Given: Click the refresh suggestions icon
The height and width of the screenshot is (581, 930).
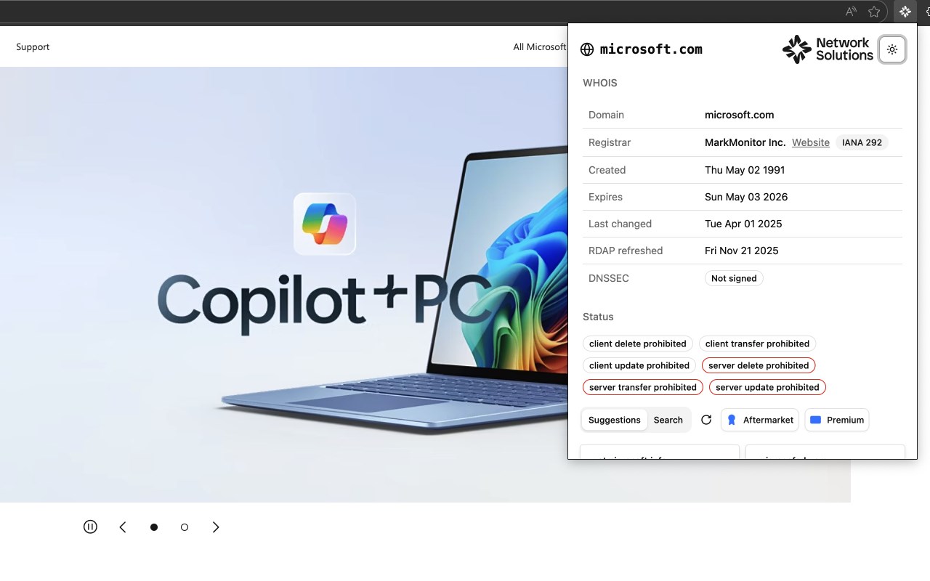Looking at the screenshot, I should click(x=706, y=420).
